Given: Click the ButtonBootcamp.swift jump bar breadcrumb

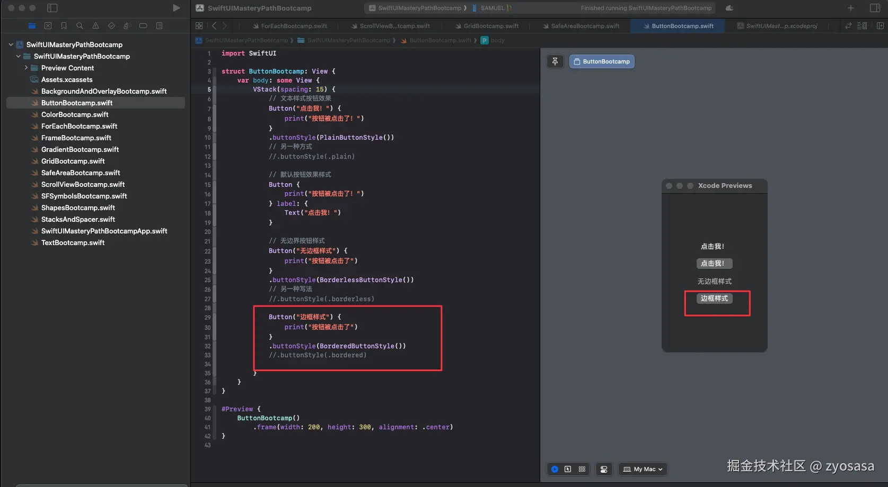Looking at the screenshot, I should tap(436, 40).
